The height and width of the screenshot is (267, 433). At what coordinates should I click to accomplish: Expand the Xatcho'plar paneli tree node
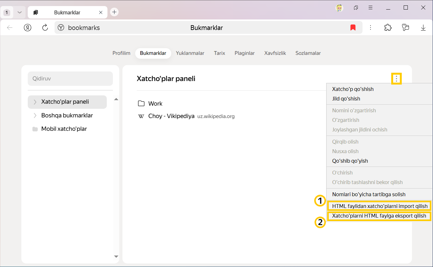(35, 102)
